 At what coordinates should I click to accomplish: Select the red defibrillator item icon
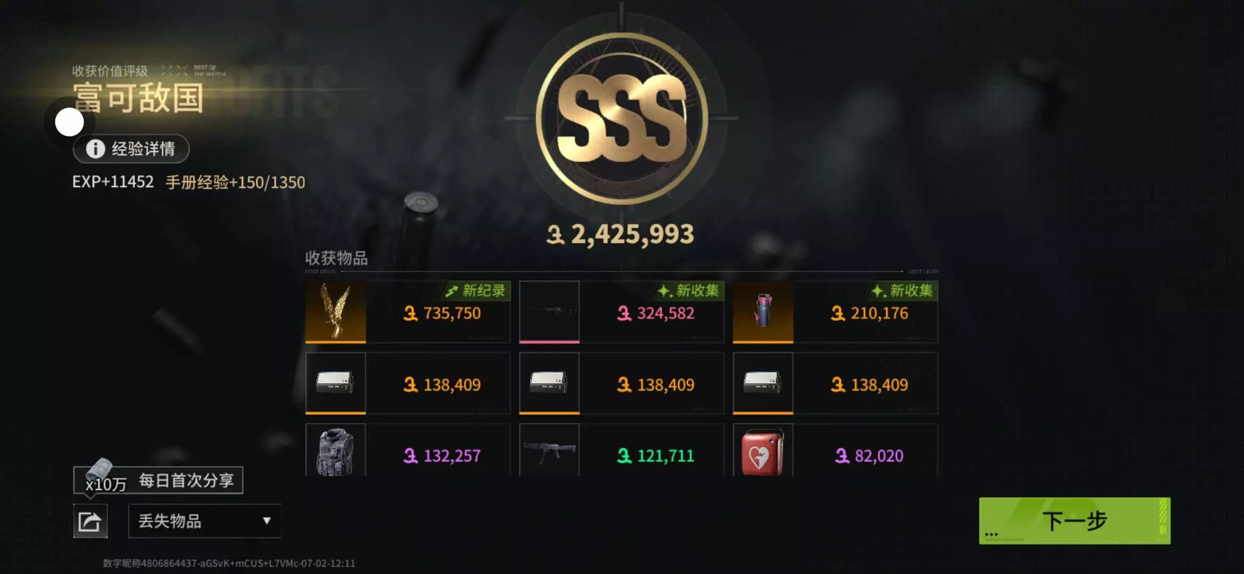[763, 450]
